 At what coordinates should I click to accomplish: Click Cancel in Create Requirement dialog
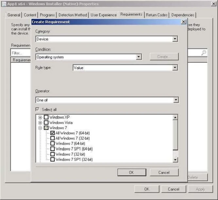pyautogui.click(x=164, y=172)
